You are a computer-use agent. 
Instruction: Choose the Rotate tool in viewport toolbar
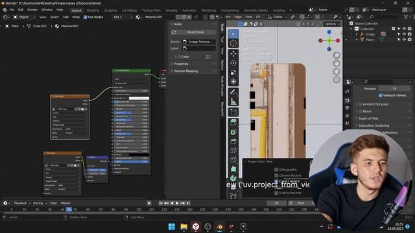[x=233, y=63]
